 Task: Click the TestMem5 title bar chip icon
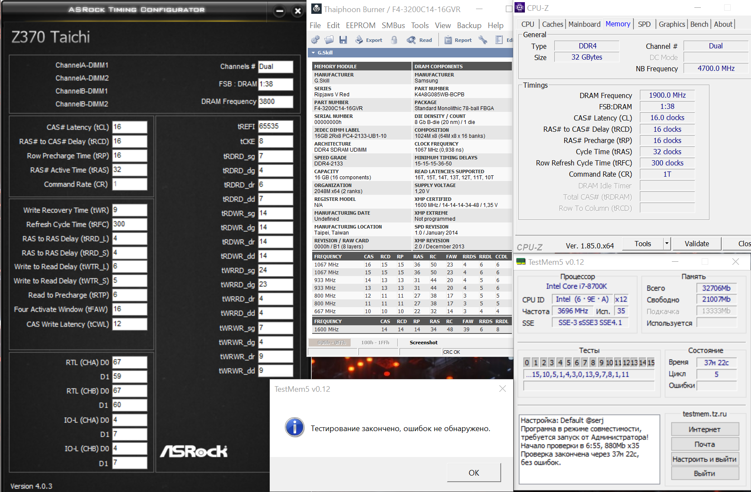521,262
